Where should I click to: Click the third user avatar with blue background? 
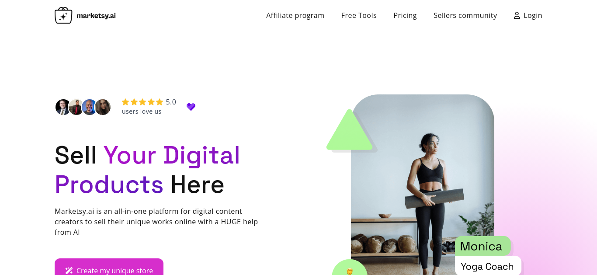click(x=90, y=107)
